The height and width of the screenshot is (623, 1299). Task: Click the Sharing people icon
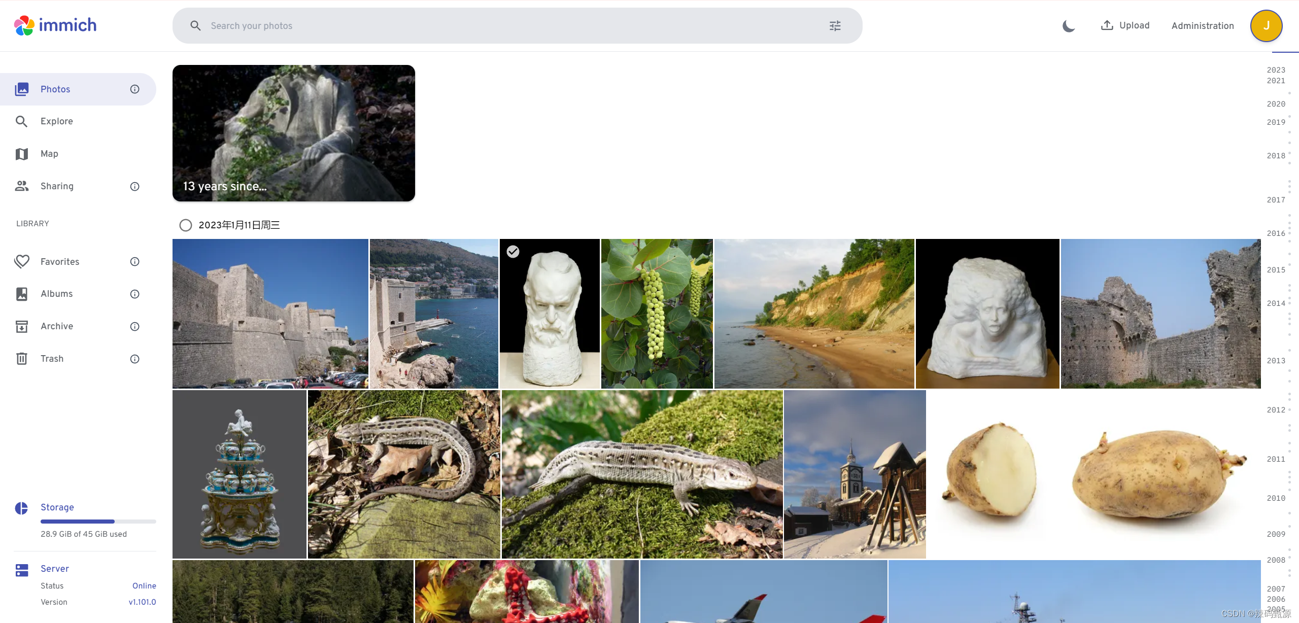click(21, 186)
